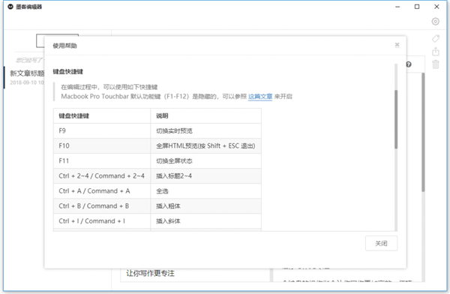
Task: Click the app logo in title bar
Action: [x=10, y=7]
